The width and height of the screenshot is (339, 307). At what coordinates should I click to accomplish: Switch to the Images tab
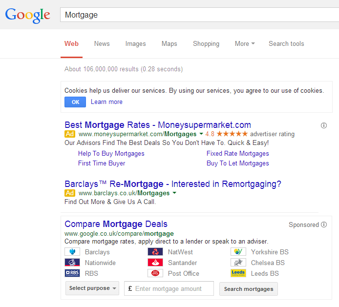click(x=136, y=43)
